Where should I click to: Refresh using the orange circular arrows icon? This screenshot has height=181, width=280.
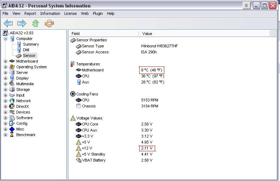pyautogui.click(x=49, y=23)
